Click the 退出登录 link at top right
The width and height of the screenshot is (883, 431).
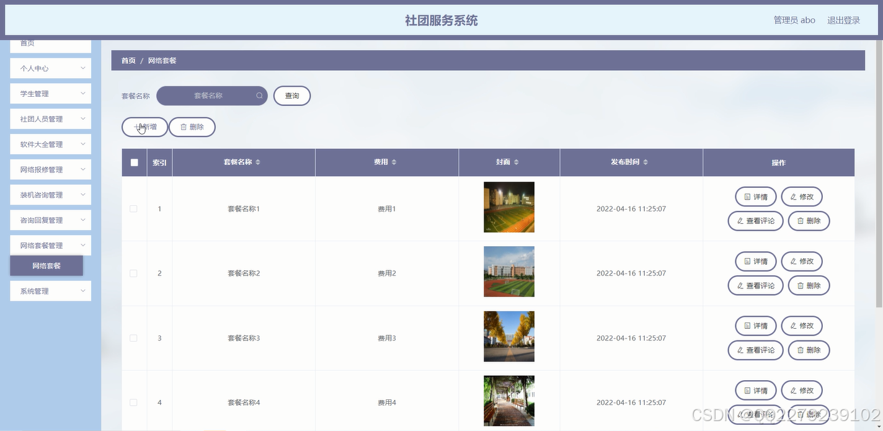point(843,20)
